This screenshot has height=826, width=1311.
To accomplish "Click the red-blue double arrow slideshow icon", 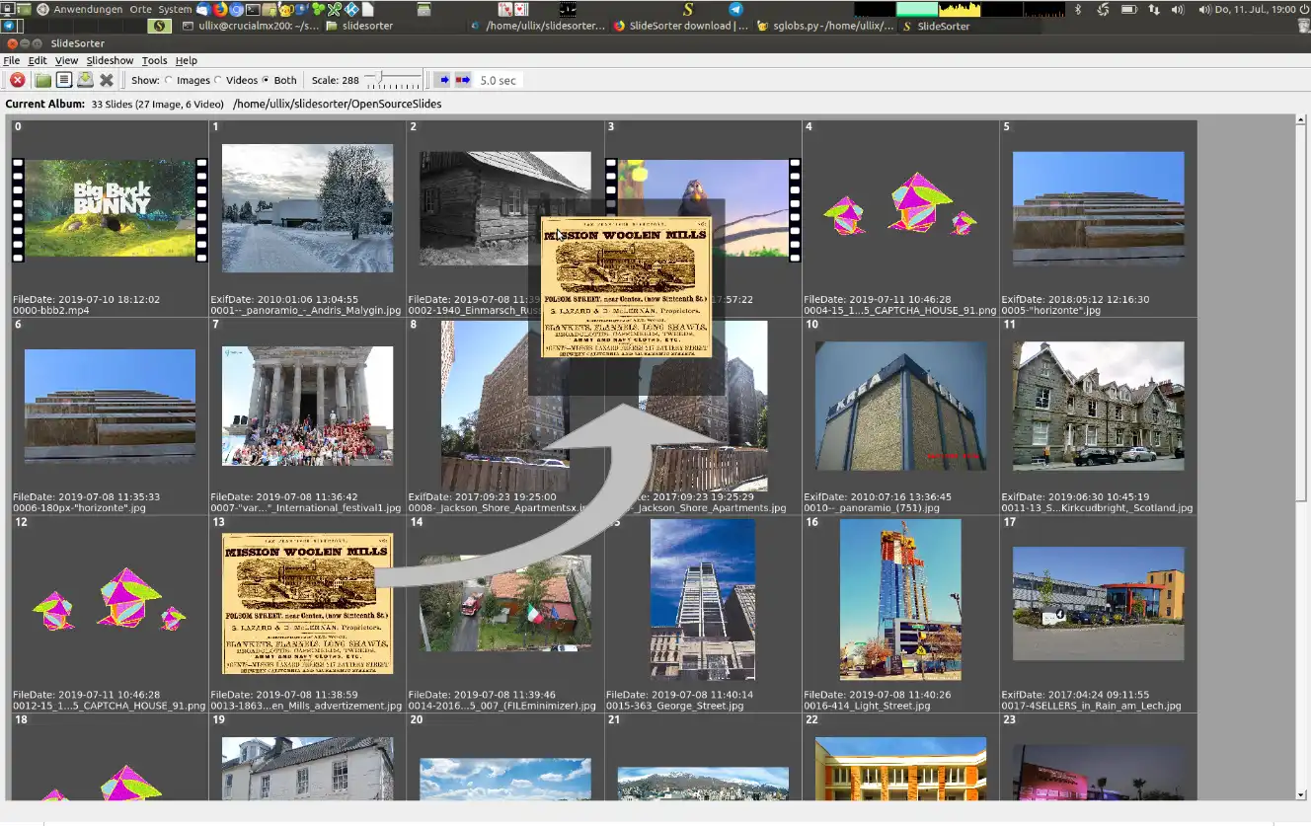I will [x=462, y=80].
